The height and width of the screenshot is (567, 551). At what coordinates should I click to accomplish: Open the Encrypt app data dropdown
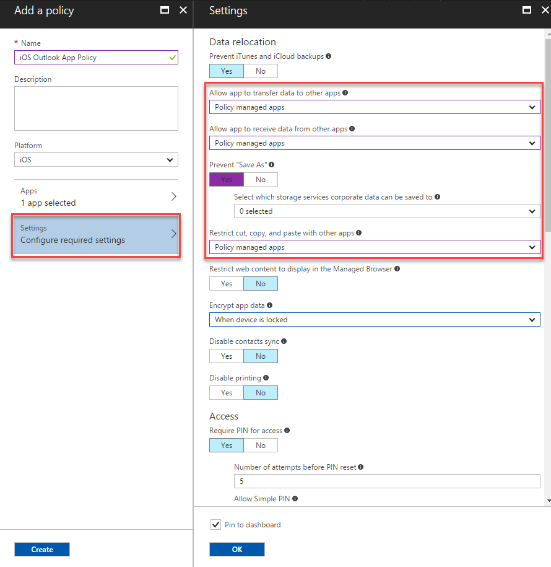pos(374,320)
